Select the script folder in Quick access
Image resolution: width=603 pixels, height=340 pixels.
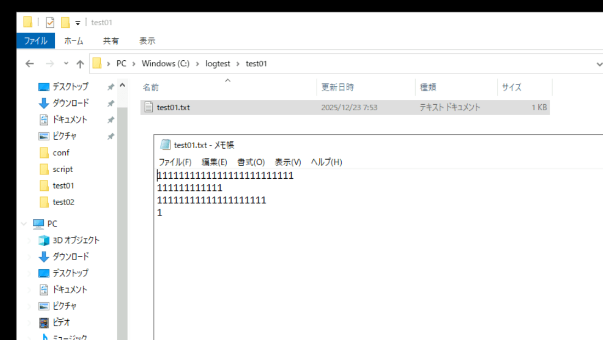(x=62, y=169)
